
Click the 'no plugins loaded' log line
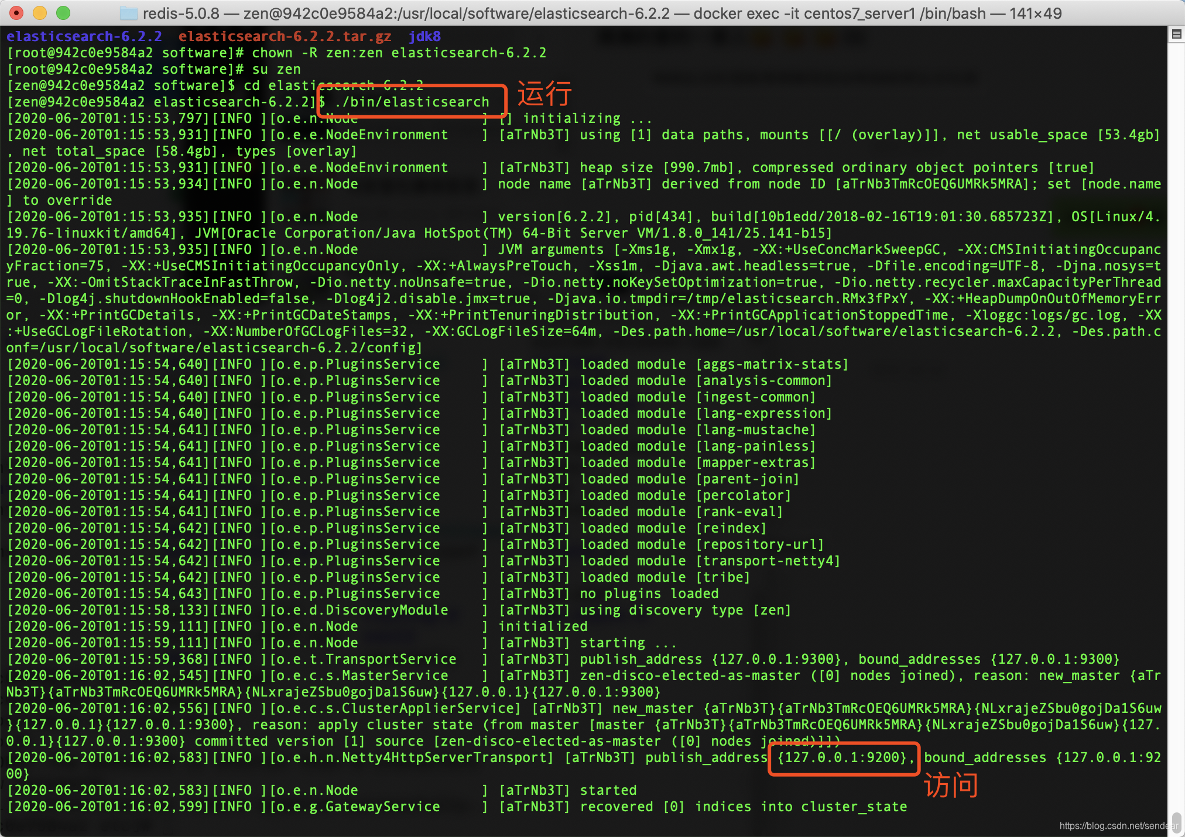point(363,594)
